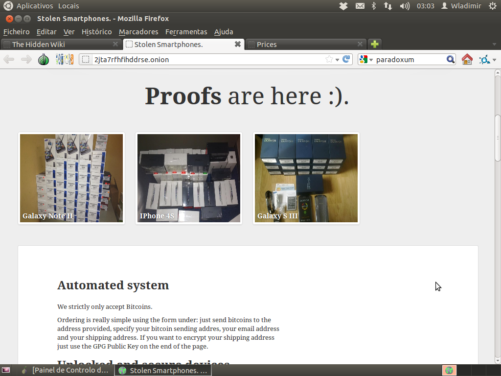Image resolution: width=501 pixels, height=376 pixels.
Task: Go to the home page icon
Action: pyautogui.click(x=467, y=59)
